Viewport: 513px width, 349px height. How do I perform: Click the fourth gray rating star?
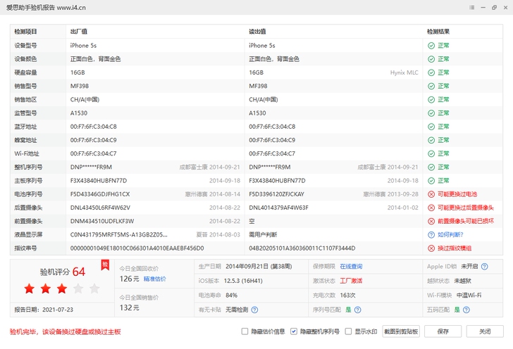pyautogui.click(x=78, y=288)
